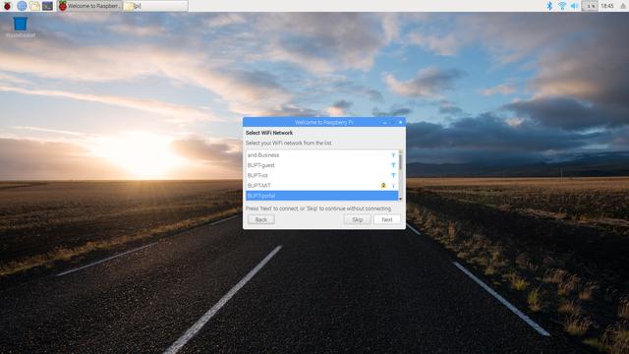The height and width of the screenshot is (354, 629).
Task: Click the CPU usage monitor in the panel
Action: tap(590, 6)
